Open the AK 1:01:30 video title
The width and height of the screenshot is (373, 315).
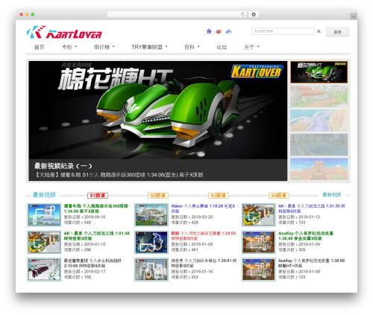tap(312, 209)
